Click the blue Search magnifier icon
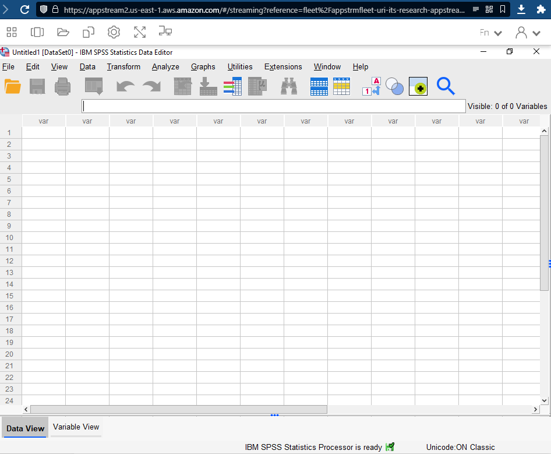 pos(446,87)
